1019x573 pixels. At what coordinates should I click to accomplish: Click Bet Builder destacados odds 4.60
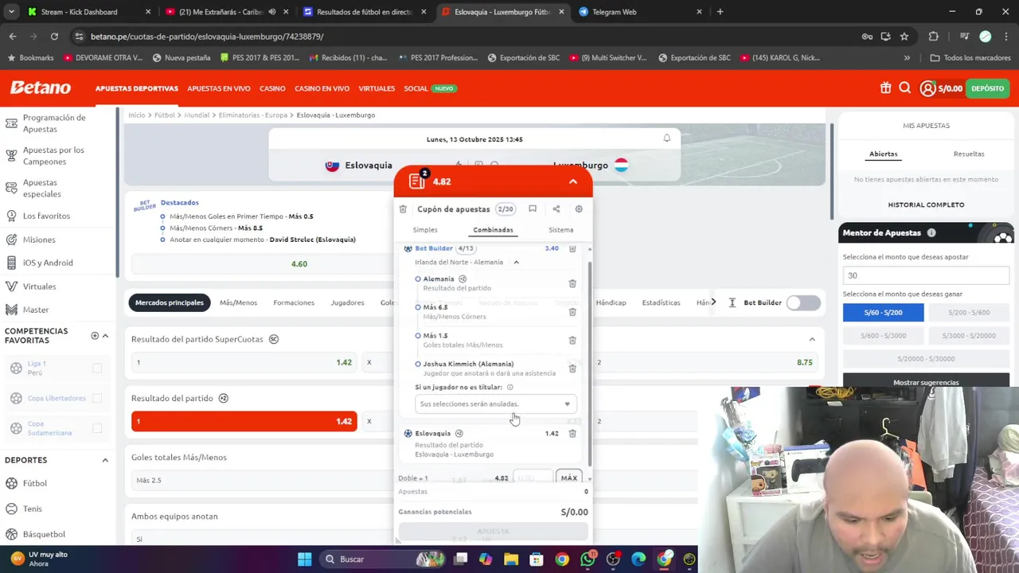tap(299, 264)
